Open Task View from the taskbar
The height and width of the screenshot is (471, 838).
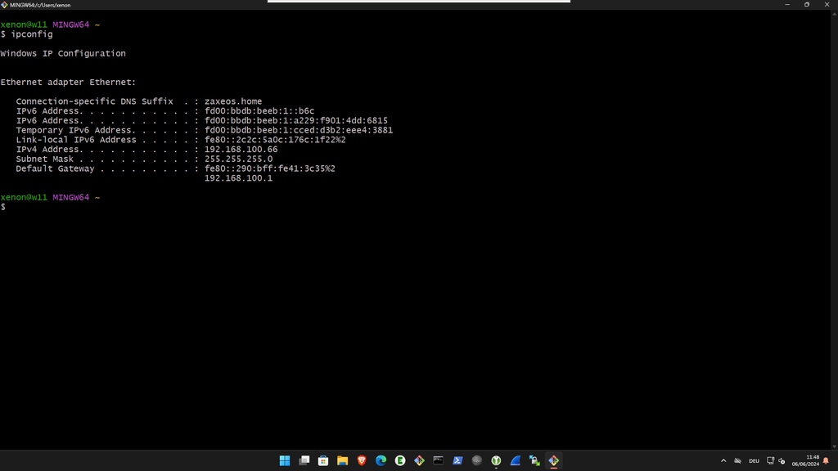pos(304,460)
